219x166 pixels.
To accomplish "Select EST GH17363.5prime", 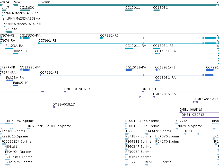I will click(7, 160).
